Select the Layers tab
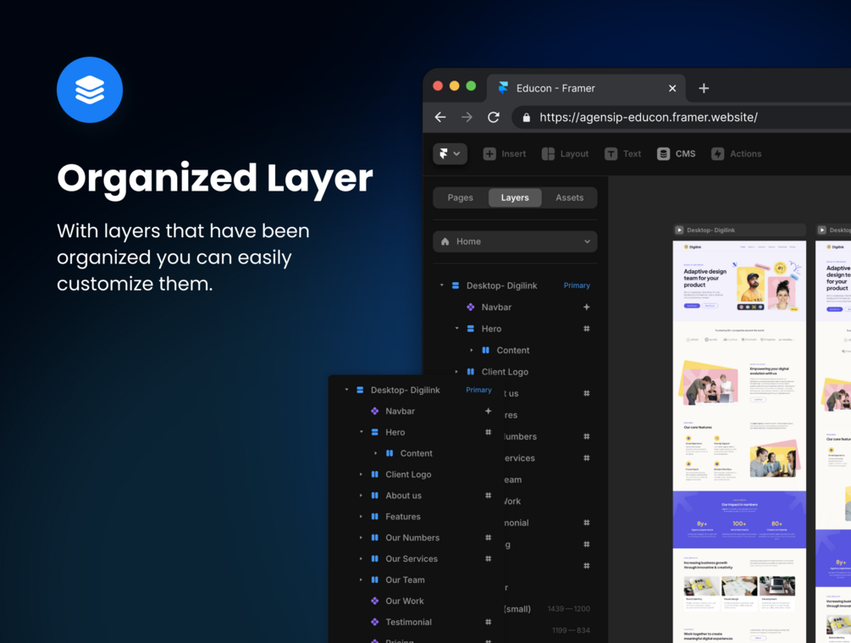Viewport: 851px width, 643px height. (x=515, y=197)
